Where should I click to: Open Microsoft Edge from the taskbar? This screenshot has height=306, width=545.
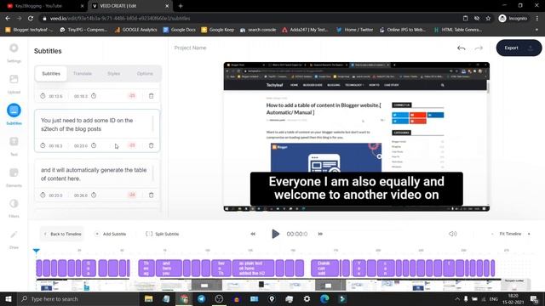pyautogui.click(x=324, y=298)
